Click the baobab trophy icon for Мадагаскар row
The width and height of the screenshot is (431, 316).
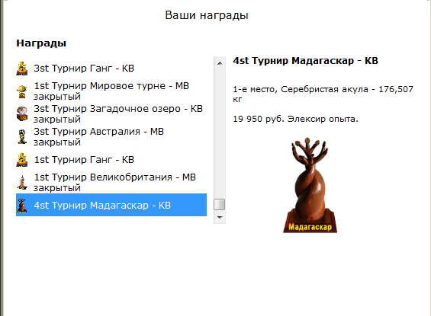[22, 205]
